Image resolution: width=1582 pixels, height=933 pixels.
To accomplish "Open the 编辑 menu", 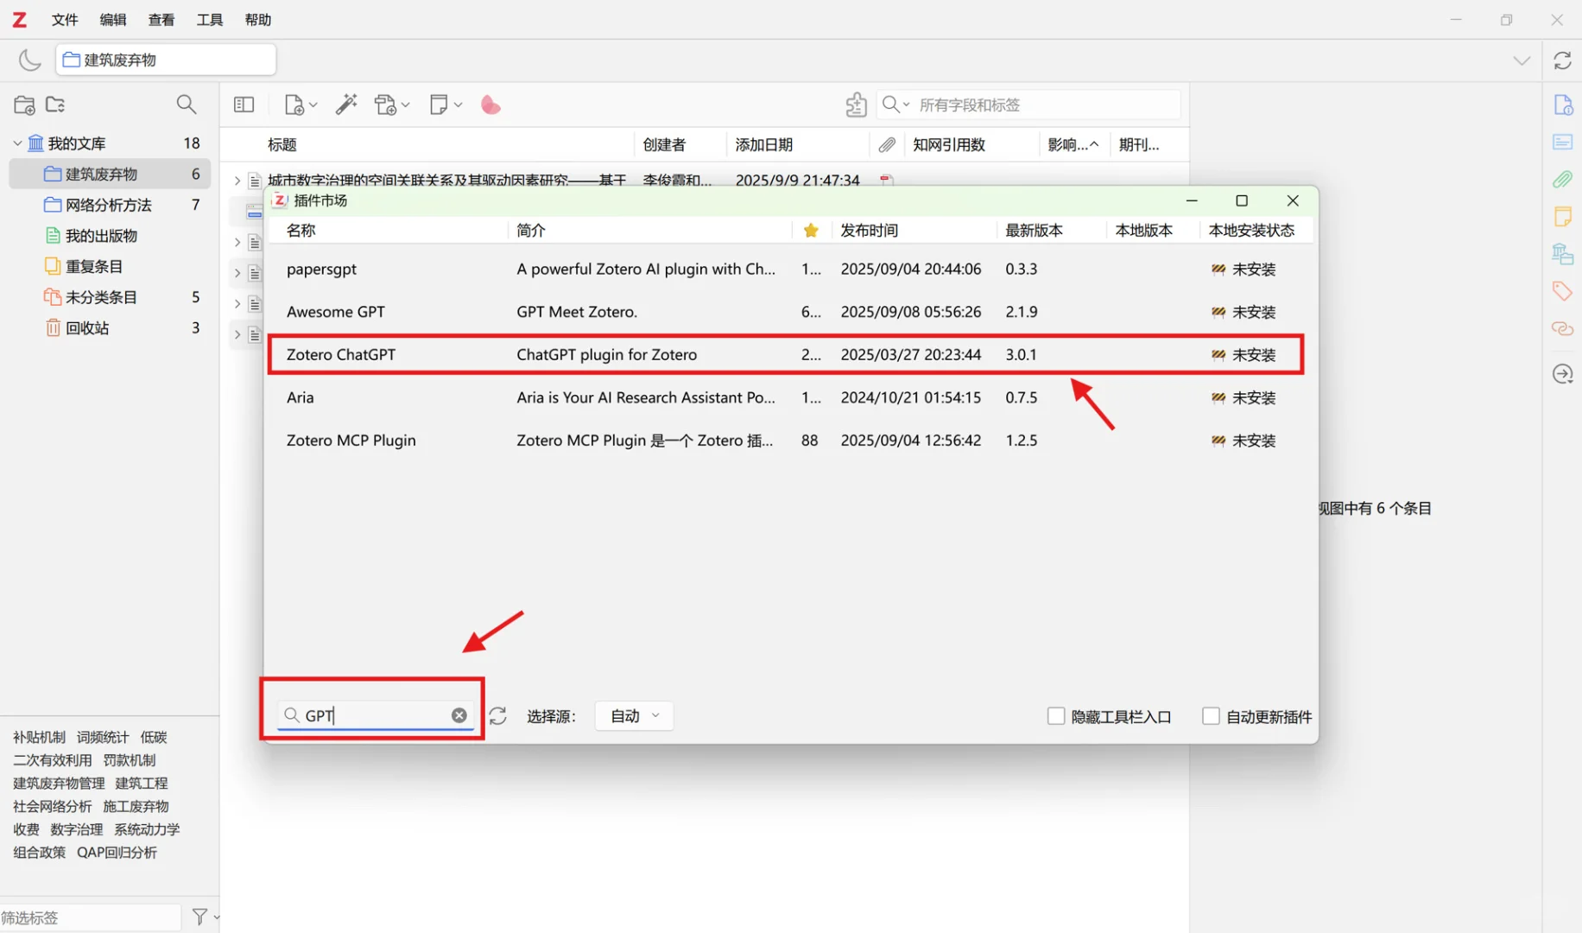I will point(113,19).
